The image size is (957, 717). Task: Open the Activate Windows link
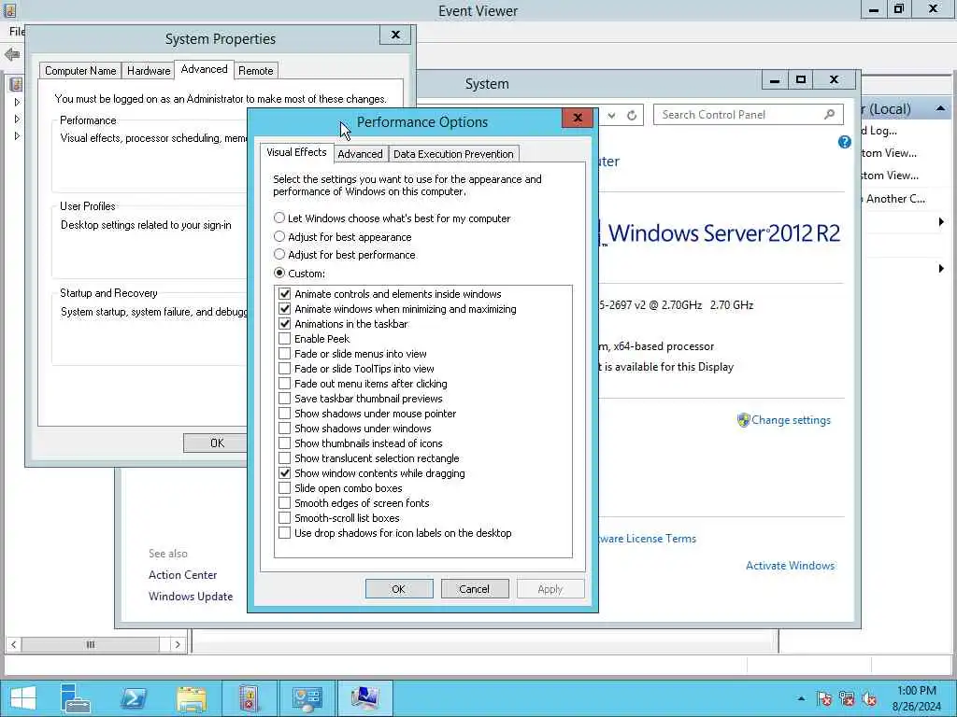coord(791,566)
